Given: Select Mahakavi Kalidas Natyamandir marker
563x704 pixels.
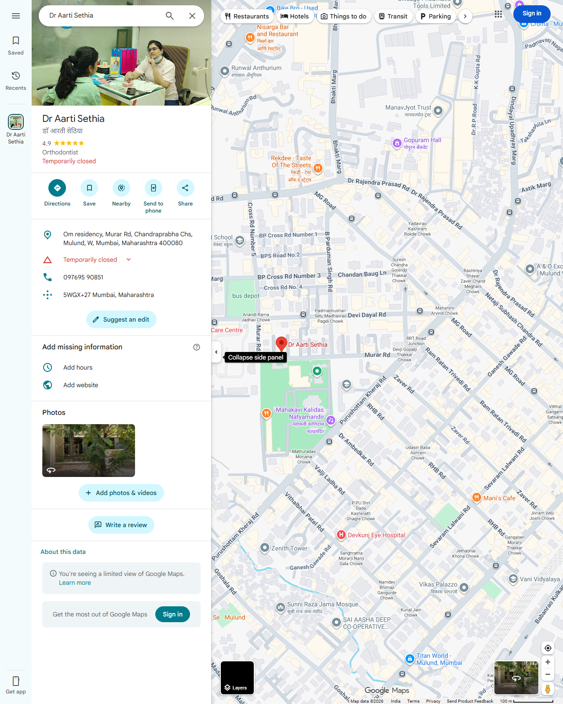Looking at the screenshot, I should pos(331,420).
